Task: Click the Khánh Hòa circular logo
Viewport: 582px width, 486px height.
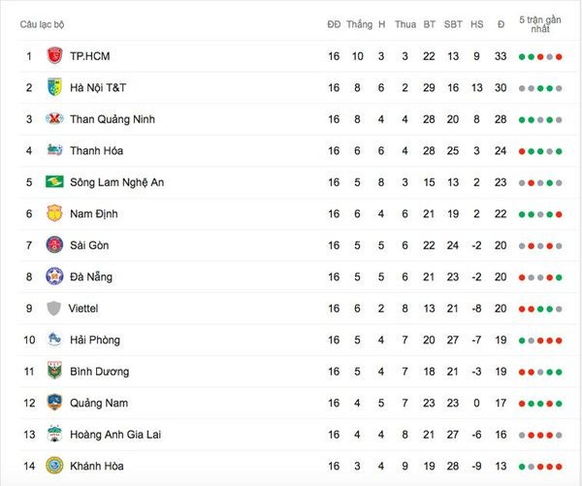Action: (54, 466)
